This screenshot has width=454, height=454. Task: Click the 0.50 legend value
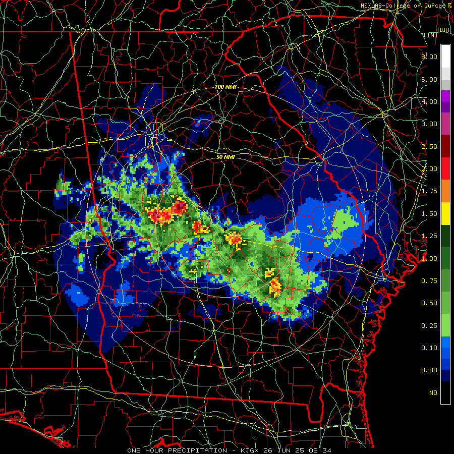coord(429,303)
